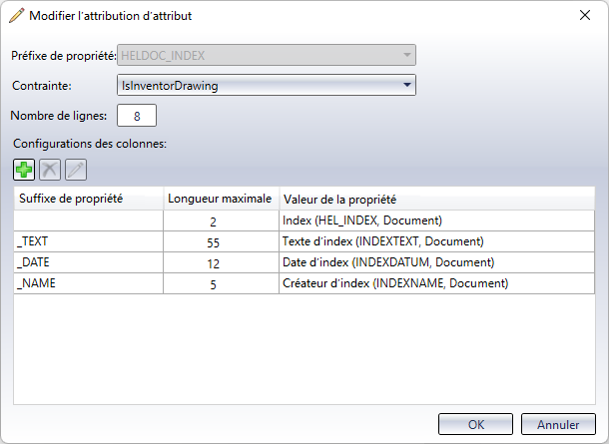This screenshot has height=444, width=609.
Task: Select the _DATE suffix row cell
Action: pos(88,262)
